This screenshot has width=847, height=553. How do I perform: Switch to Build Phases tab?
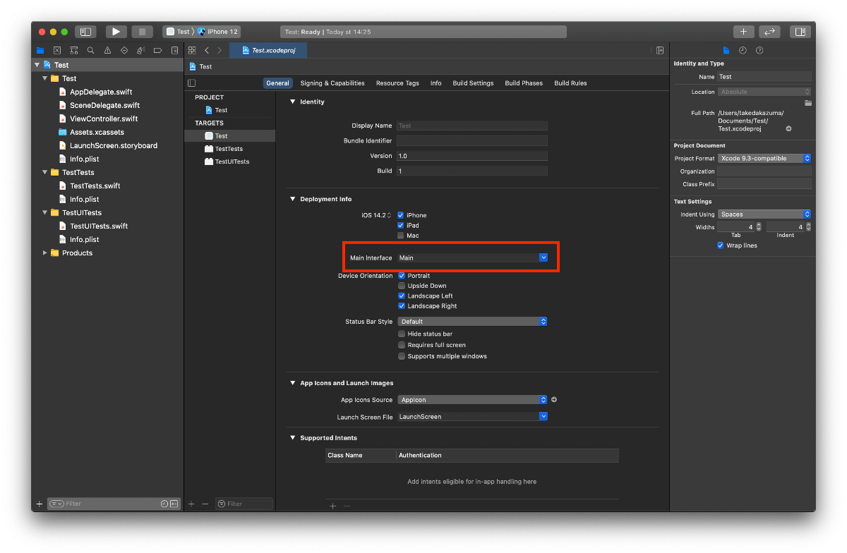524,83
